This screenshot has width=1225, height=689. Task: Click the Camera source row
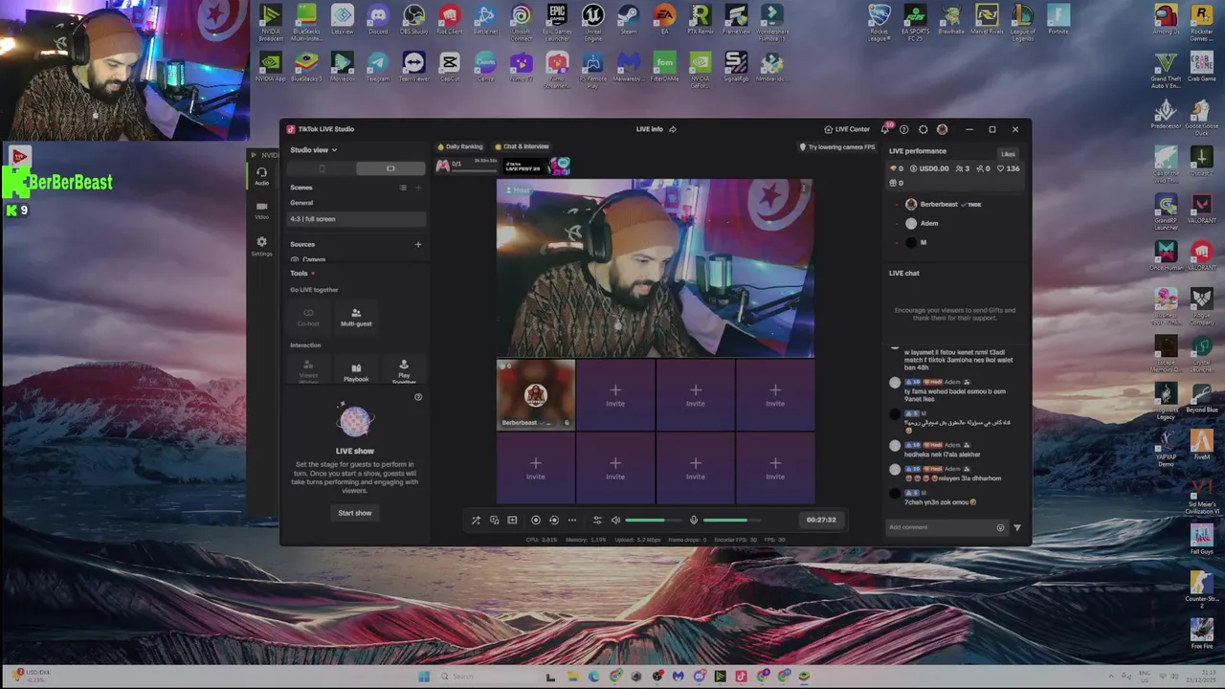(x=357, y=259)
